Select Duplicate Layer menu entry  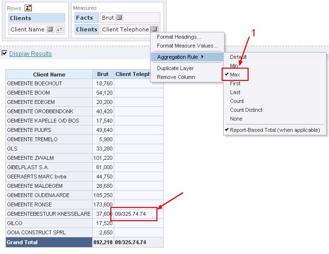tap(175, 68)
